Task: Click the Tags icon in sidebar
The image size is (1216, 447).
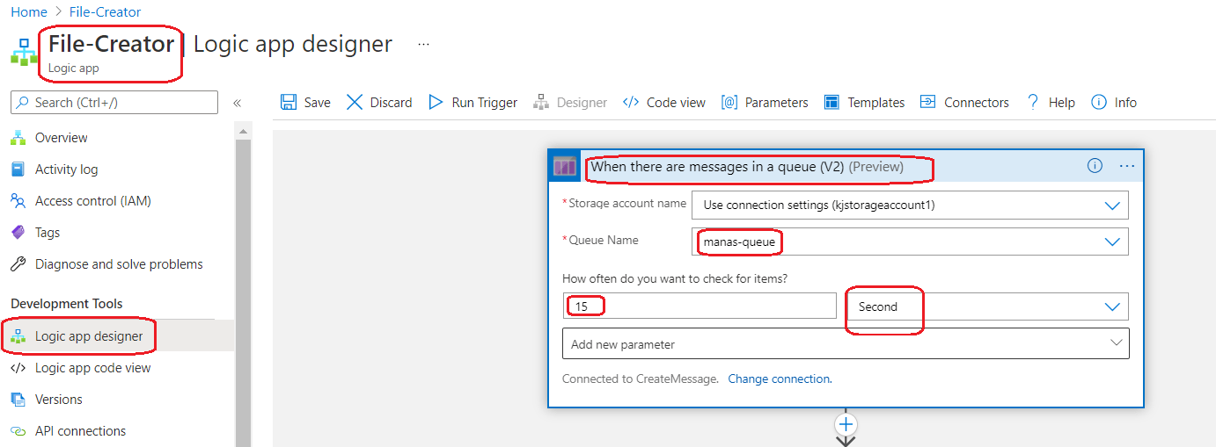Action: pos(18,233)
